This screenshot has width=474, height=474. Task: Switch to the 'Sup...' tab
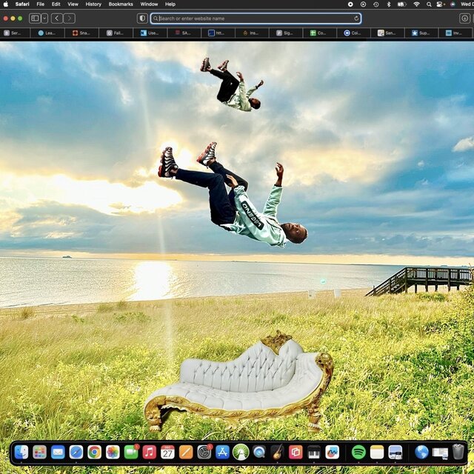421,33
